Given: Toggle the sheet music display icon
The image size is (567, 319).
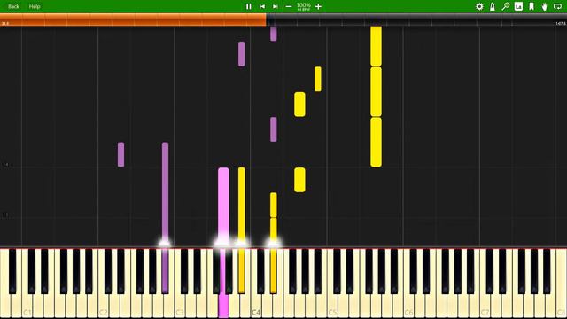Looking at the screenshot, I should pos(518,6).
